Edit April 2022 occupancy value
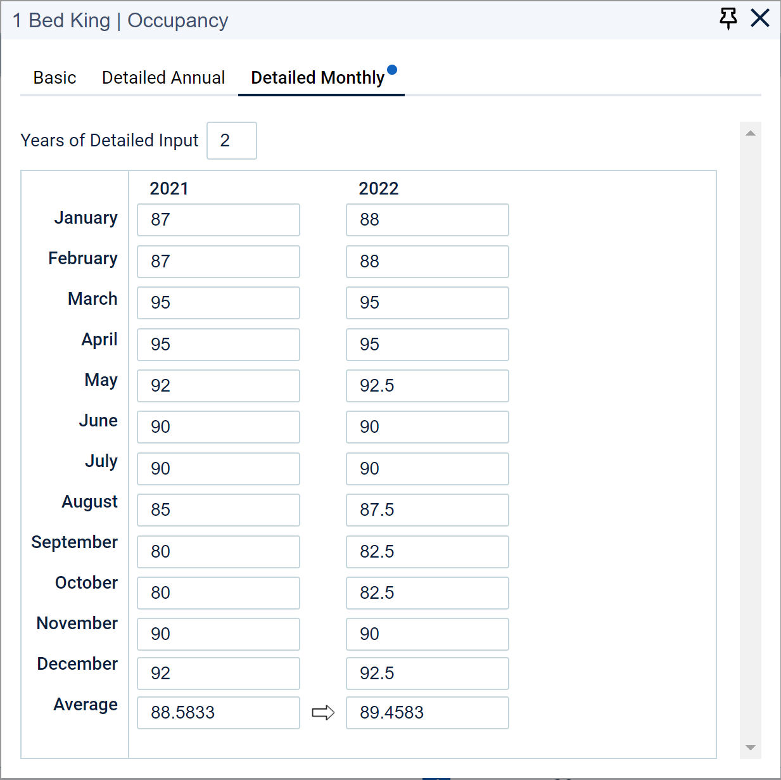Screen dimensions: 781x780 (x=428, y=345)
